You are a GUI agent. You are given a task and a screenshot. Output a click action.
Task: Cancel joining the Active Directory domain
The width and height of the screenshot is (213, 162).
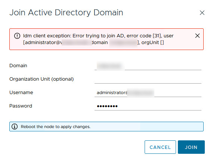click(160, 147)
